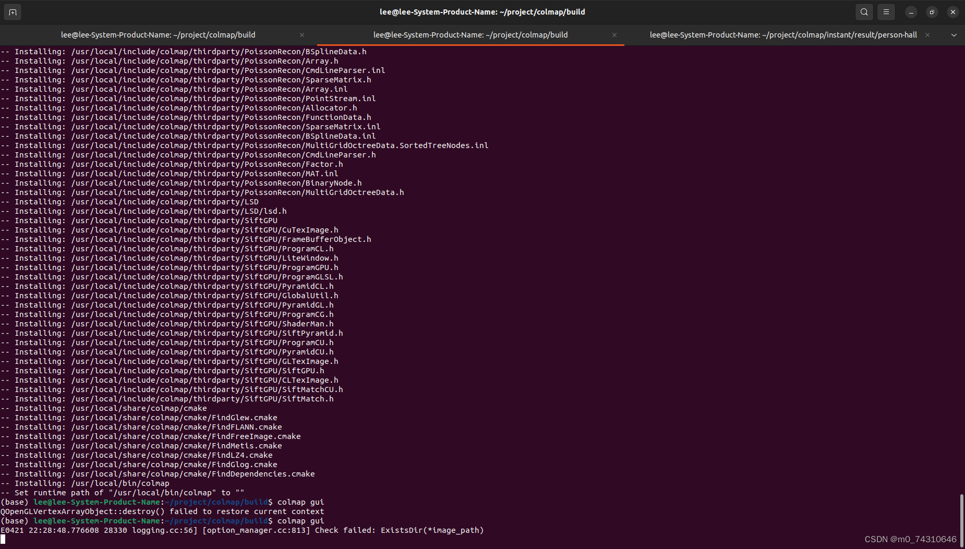Click the FrameBufferObject.h install line
The image size is (965, 549).
(186, 239)
